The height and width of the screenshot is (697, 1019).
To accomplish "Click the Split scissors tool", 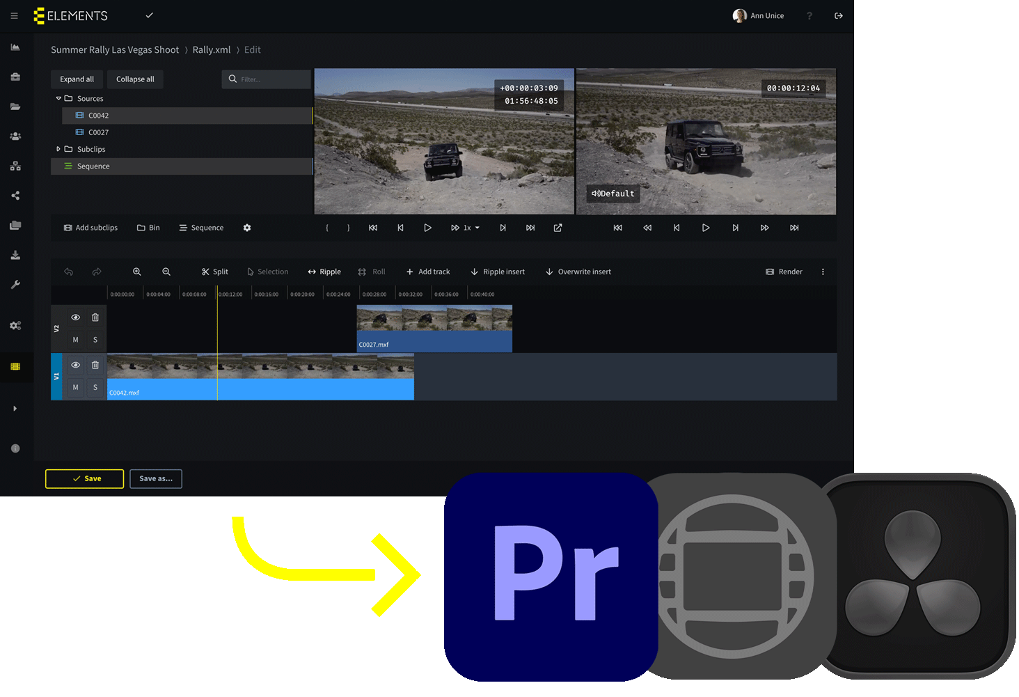I will click(x=214, y=272).
